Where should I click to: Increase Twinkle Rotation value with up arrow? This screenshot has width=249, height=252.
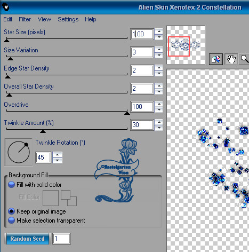57,155
